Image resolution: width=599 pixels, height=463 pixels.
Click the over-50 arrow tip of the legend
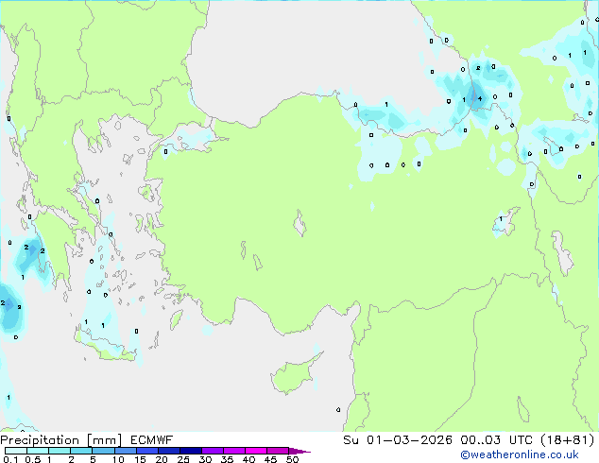point(299,451)
